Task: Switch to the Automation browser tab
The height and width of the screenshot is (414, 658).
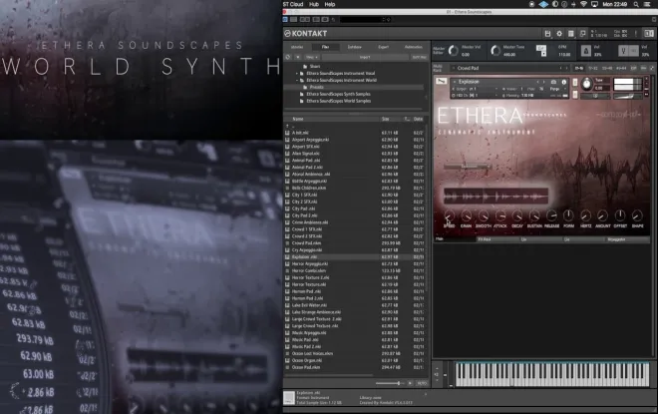Action: click(x=414, y=47)
